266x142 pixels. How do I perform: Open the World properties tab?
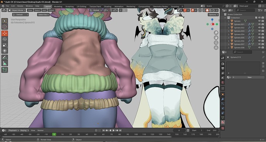pyautogui.click(x=223, y=82)
